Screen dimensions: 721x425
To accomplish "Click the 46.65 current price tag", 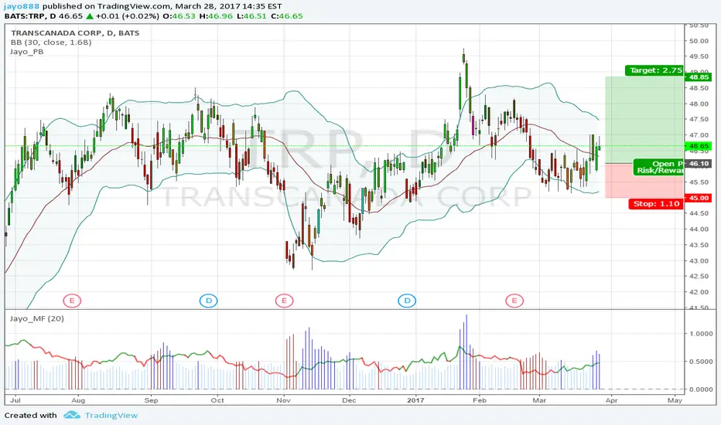I will [699, 146].
